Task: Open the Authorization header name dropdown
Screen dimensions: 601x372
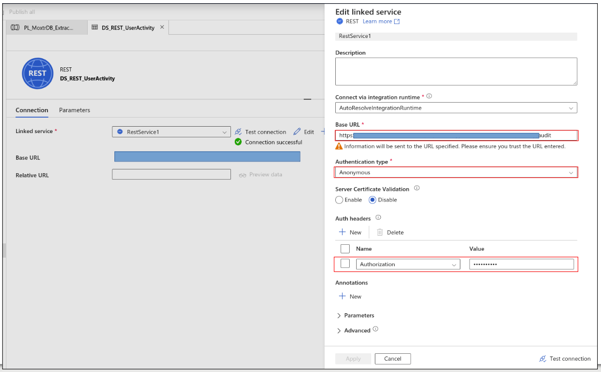Action: pos(408,265)
